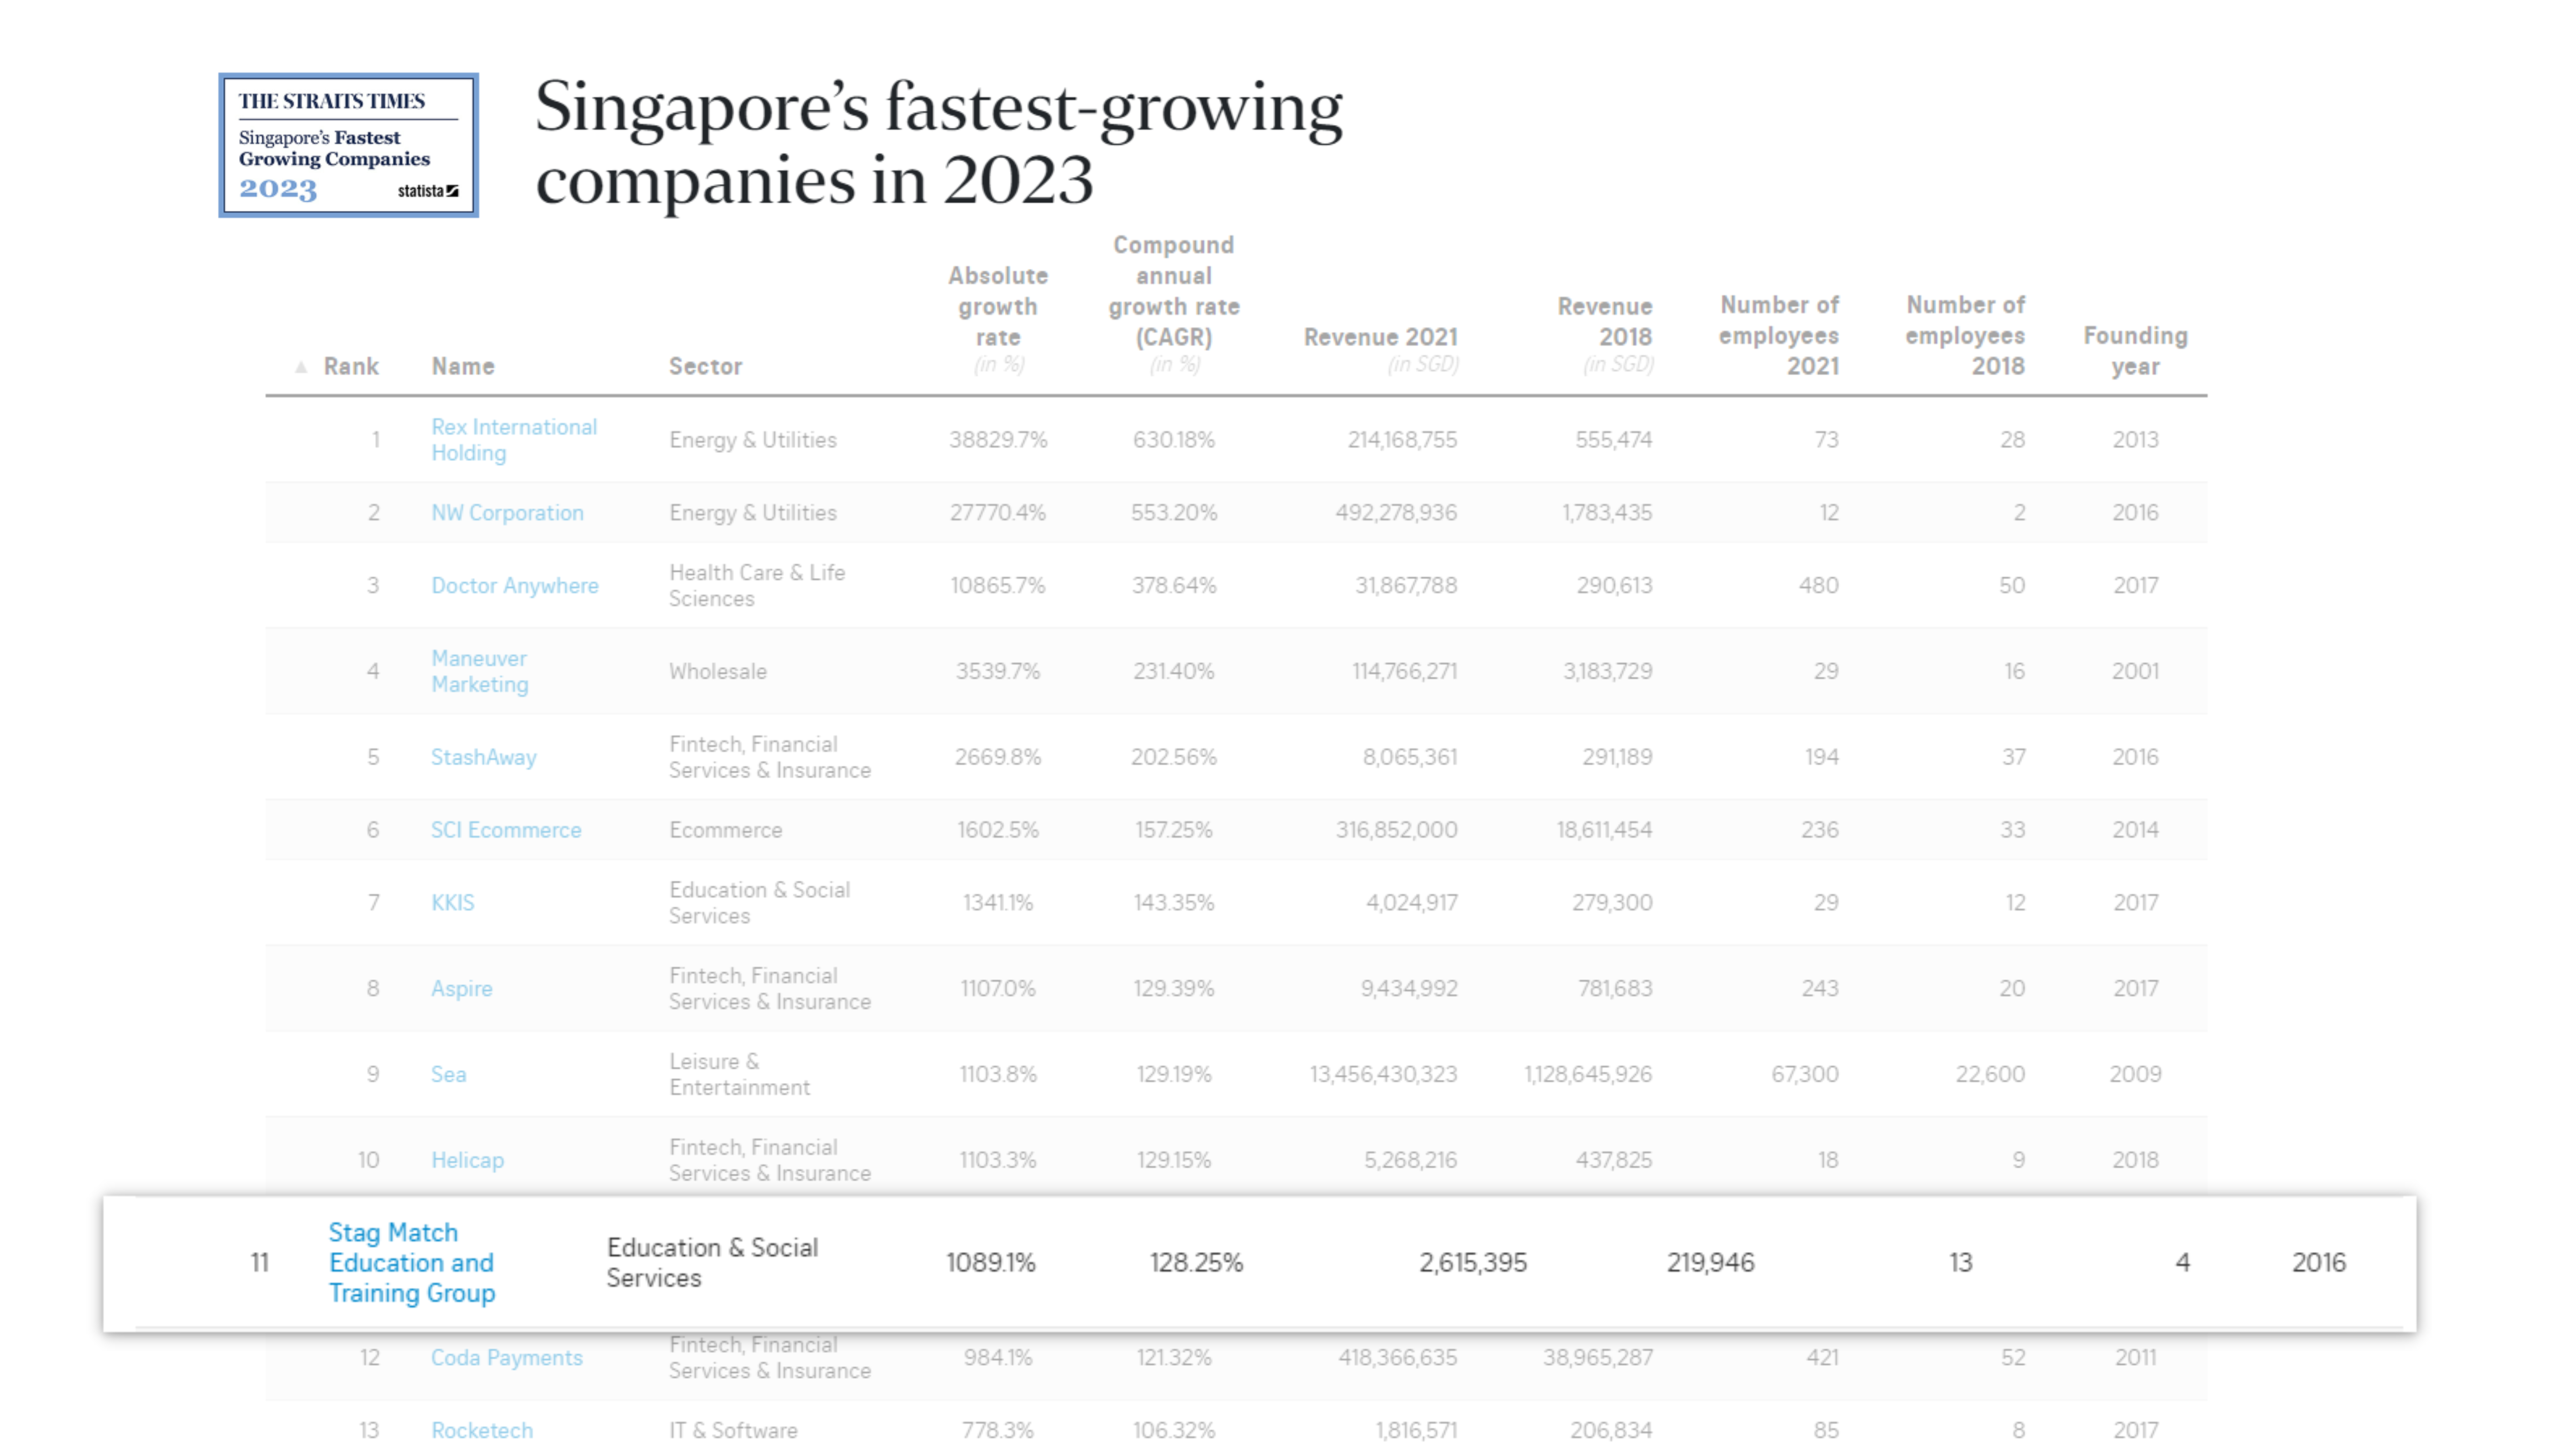Sort table by Name column header
The image size is (2576, 1449).
pos(463,366)
